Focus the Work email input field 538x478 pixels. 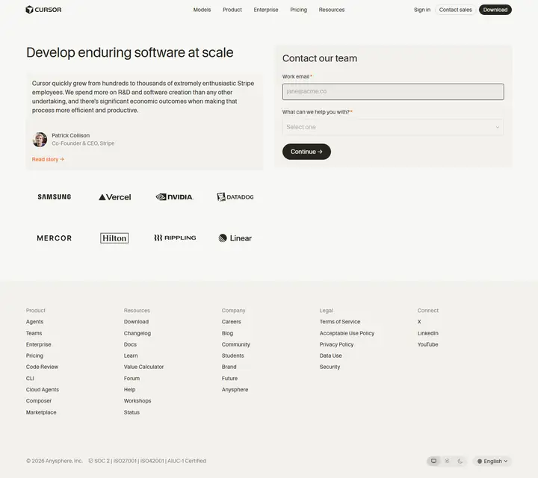(393, 92)
